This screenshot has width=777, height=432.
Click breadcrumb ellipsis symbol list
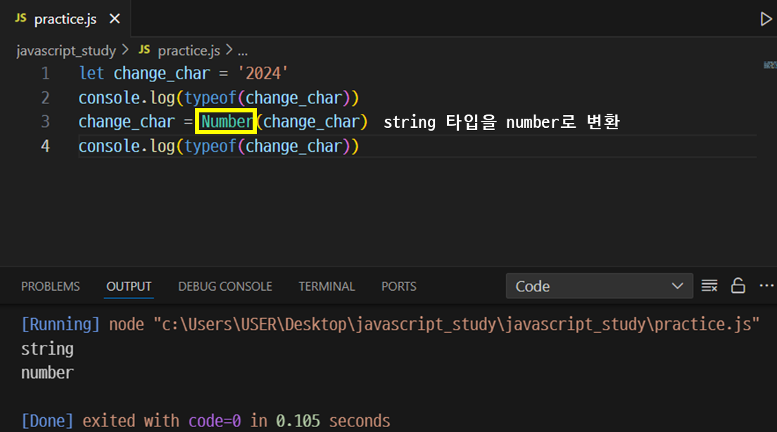pos(242,51)
